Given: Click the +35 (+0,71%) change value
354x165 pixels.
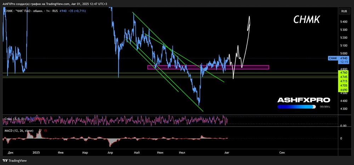Looking at the screenshot, I should [77, 11].
